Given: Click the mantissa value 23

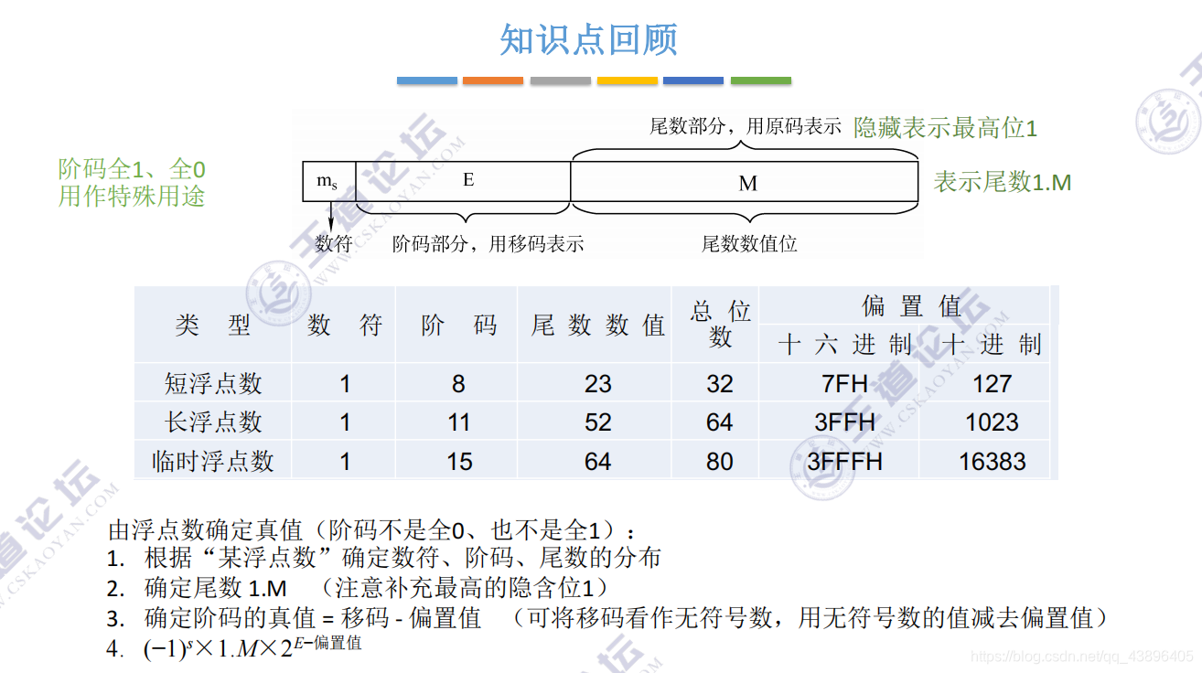Looking at the screenshot, I should click(597, 383).
